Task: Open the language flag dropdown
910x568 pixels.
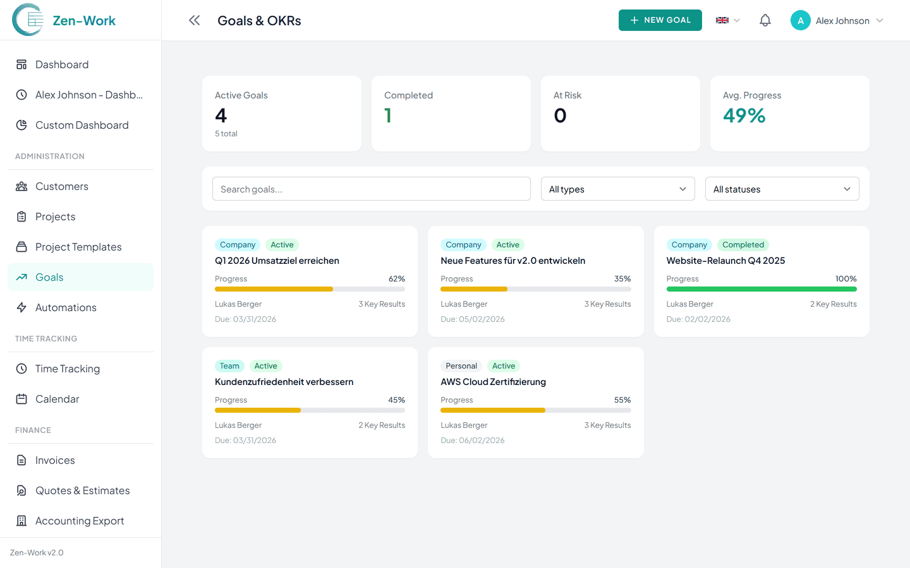Action: point(727,20)
